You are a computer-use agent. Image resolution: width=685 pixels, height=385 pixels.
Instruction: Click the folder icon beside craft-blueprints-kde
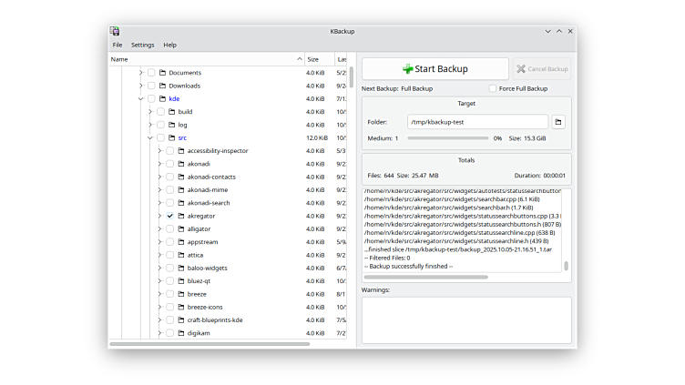(181, 320)
